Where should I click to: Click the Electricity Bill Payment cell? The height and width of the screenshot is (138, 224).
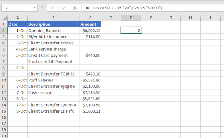click(x=53, y=62)
